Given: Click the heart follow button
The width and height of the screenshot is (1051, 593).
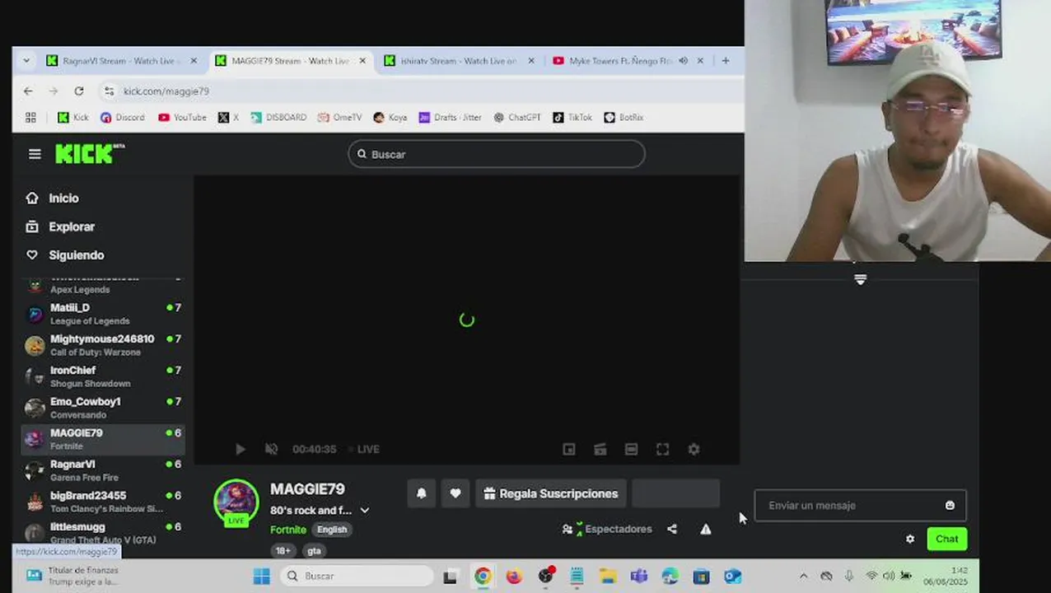Looking at the screenshot, I should pyautogui.click(x=455, y=493).
